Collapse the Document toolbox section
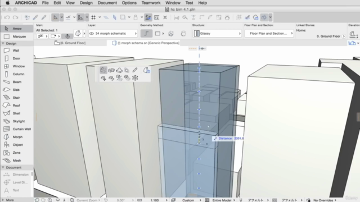This screenshot has width=360, height=202. (3, 167)
